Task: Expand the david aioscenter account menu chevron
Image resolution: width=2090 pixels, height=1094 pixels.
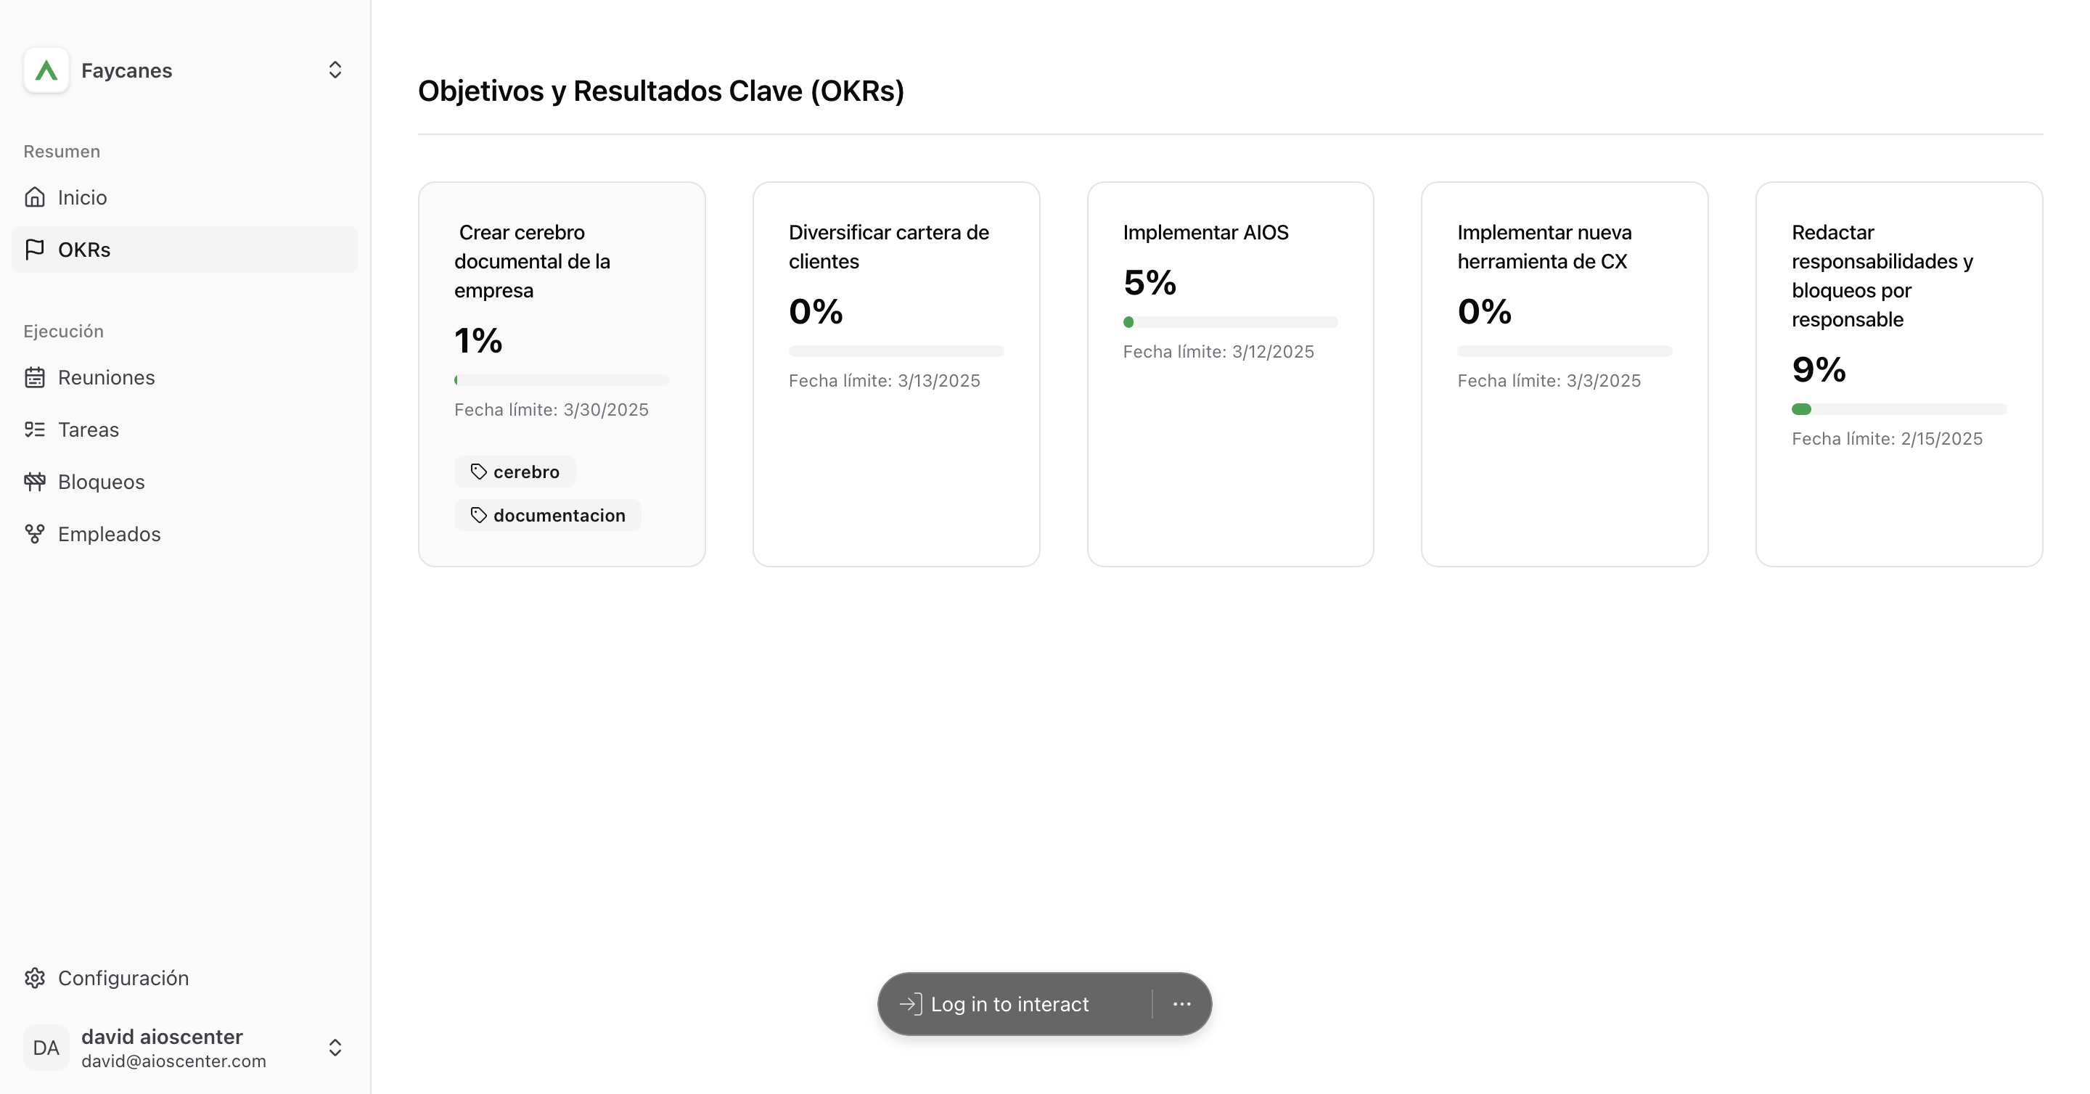Action: click(x=335, y=1048)
